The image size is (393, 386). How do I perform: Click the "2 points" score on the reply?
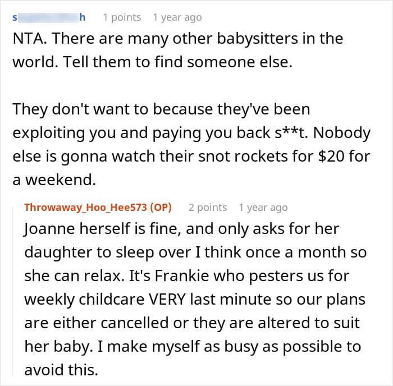click(x=208, y=208)
